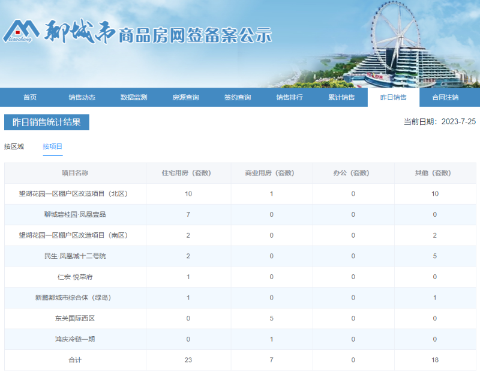The height and width of the screenshot is (374, 480).
Task: Open the 东关国际西区 project entry
Action: pyautogui.click(x=74, y=318)
